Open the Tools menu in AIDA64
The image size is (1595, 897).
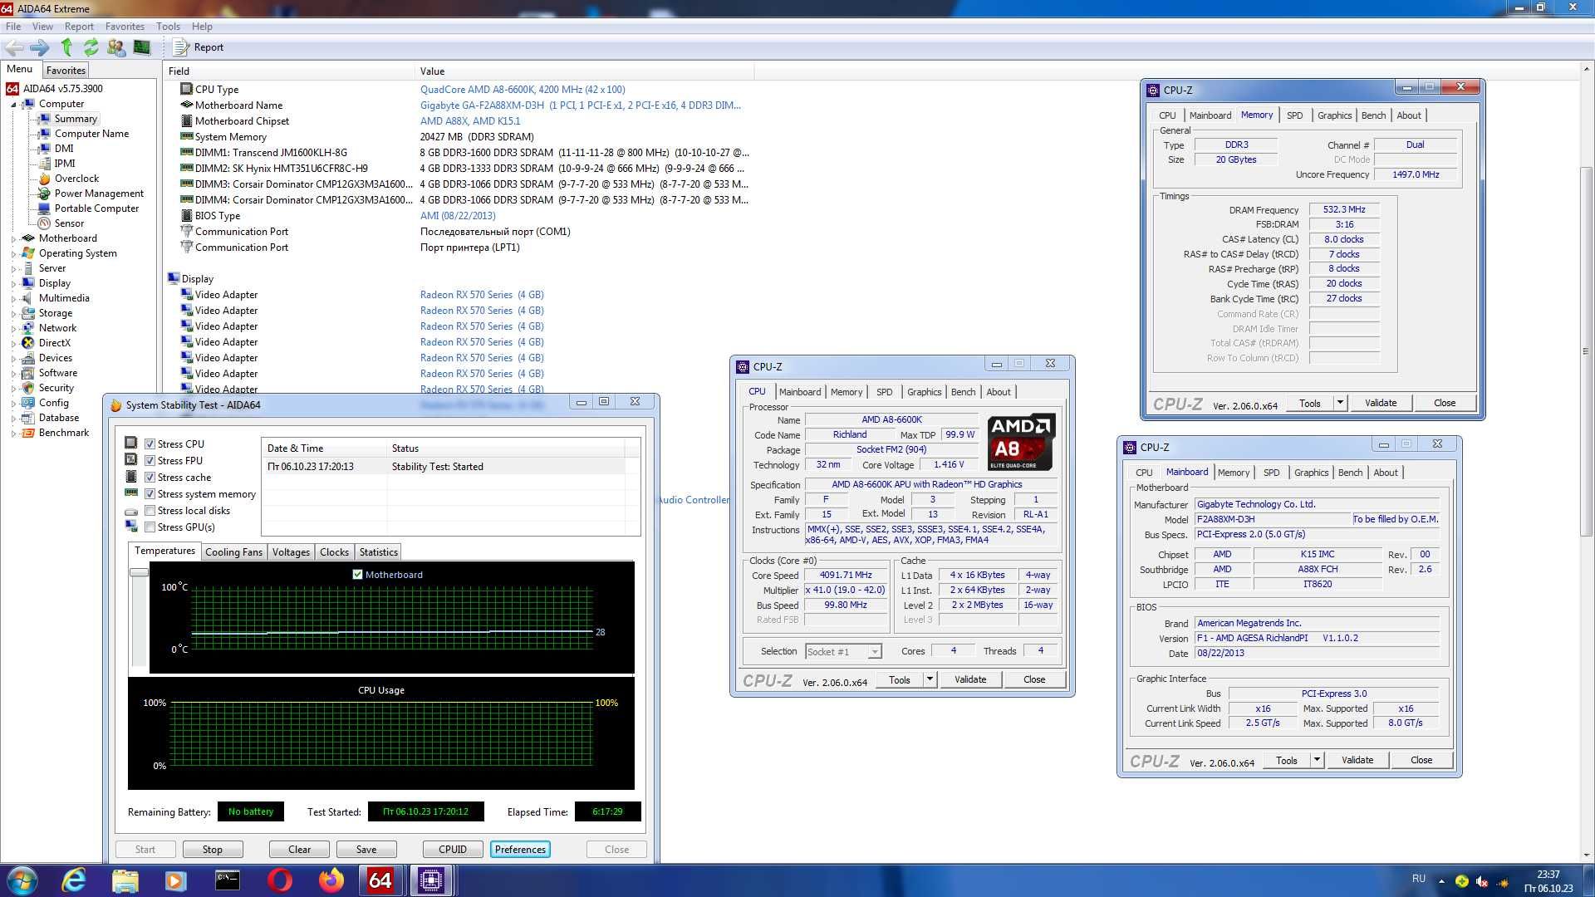[168, 27]
